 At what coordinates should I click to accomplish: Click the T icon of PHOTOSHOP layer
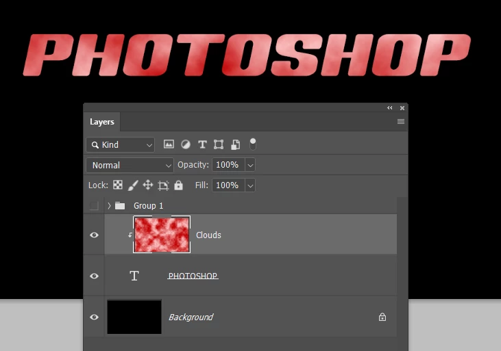[x=134, y=276]
